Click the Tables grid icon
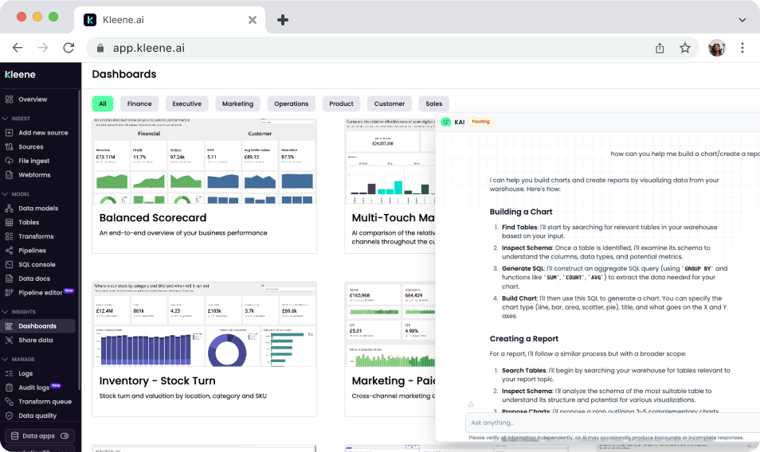 click(x=9, y=222)
